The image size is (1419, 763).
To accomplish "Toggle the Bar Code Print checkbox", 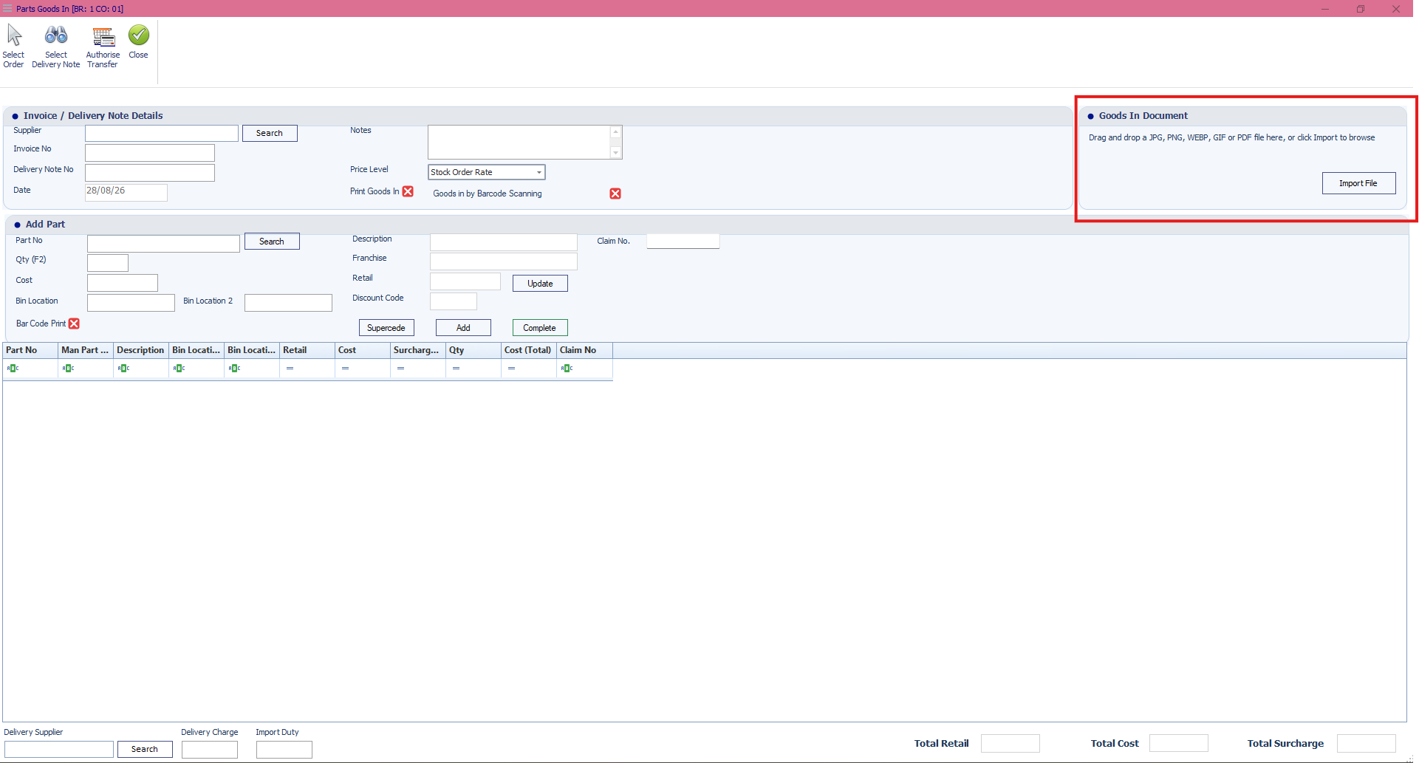I will click(74, 324).
